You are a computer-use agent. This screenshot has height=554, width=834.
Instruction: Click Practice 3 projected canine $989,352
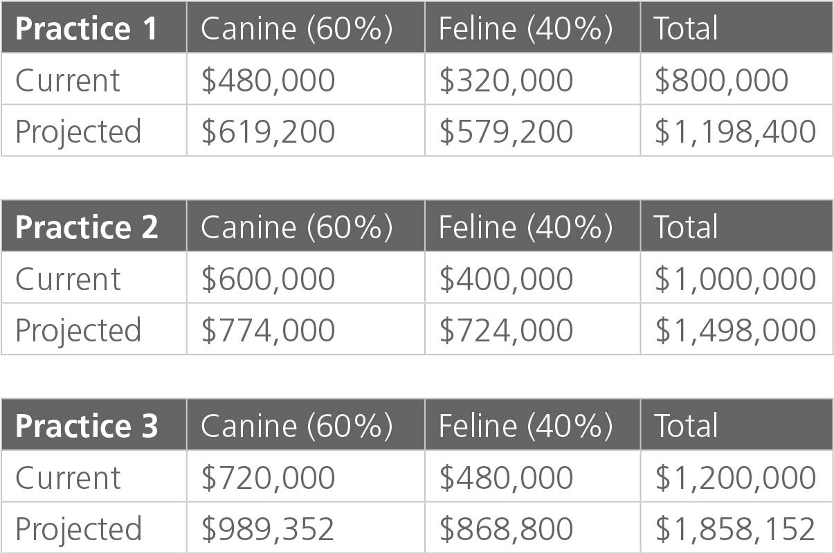268,529
